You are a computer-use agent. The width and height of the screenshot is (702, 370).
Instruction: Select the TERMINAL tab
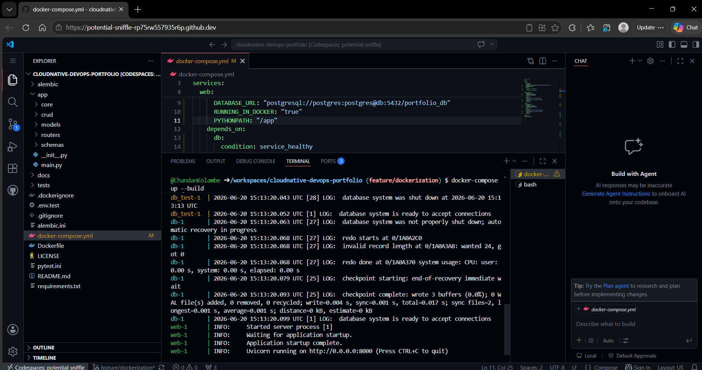pos(298,161)
